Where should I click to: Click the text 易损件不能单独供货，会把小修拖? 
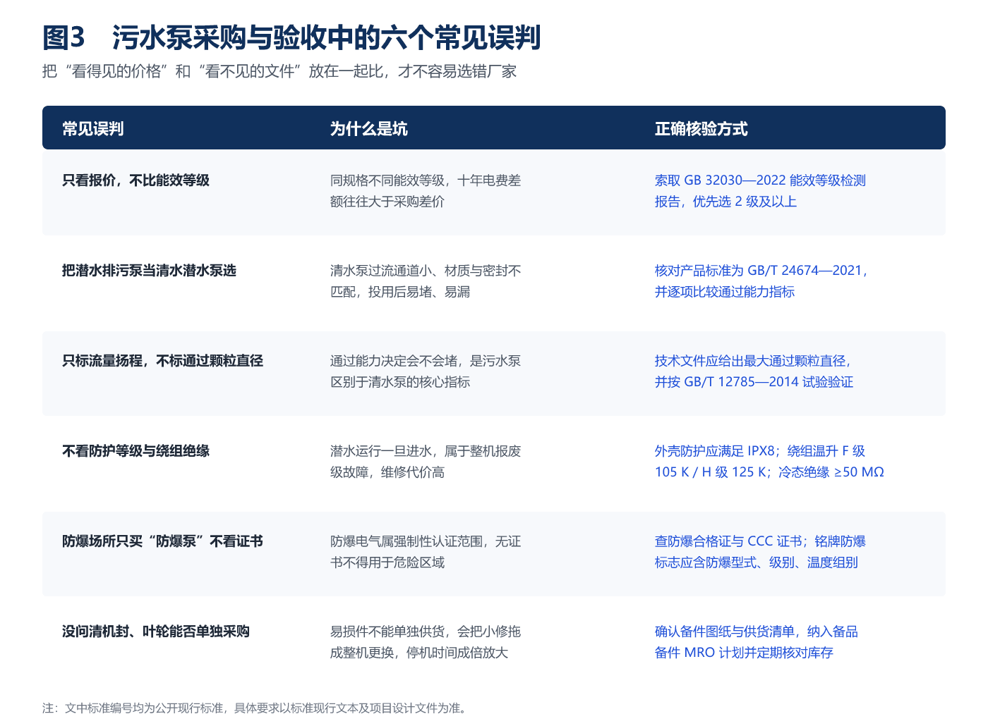[x=426, y=632]
